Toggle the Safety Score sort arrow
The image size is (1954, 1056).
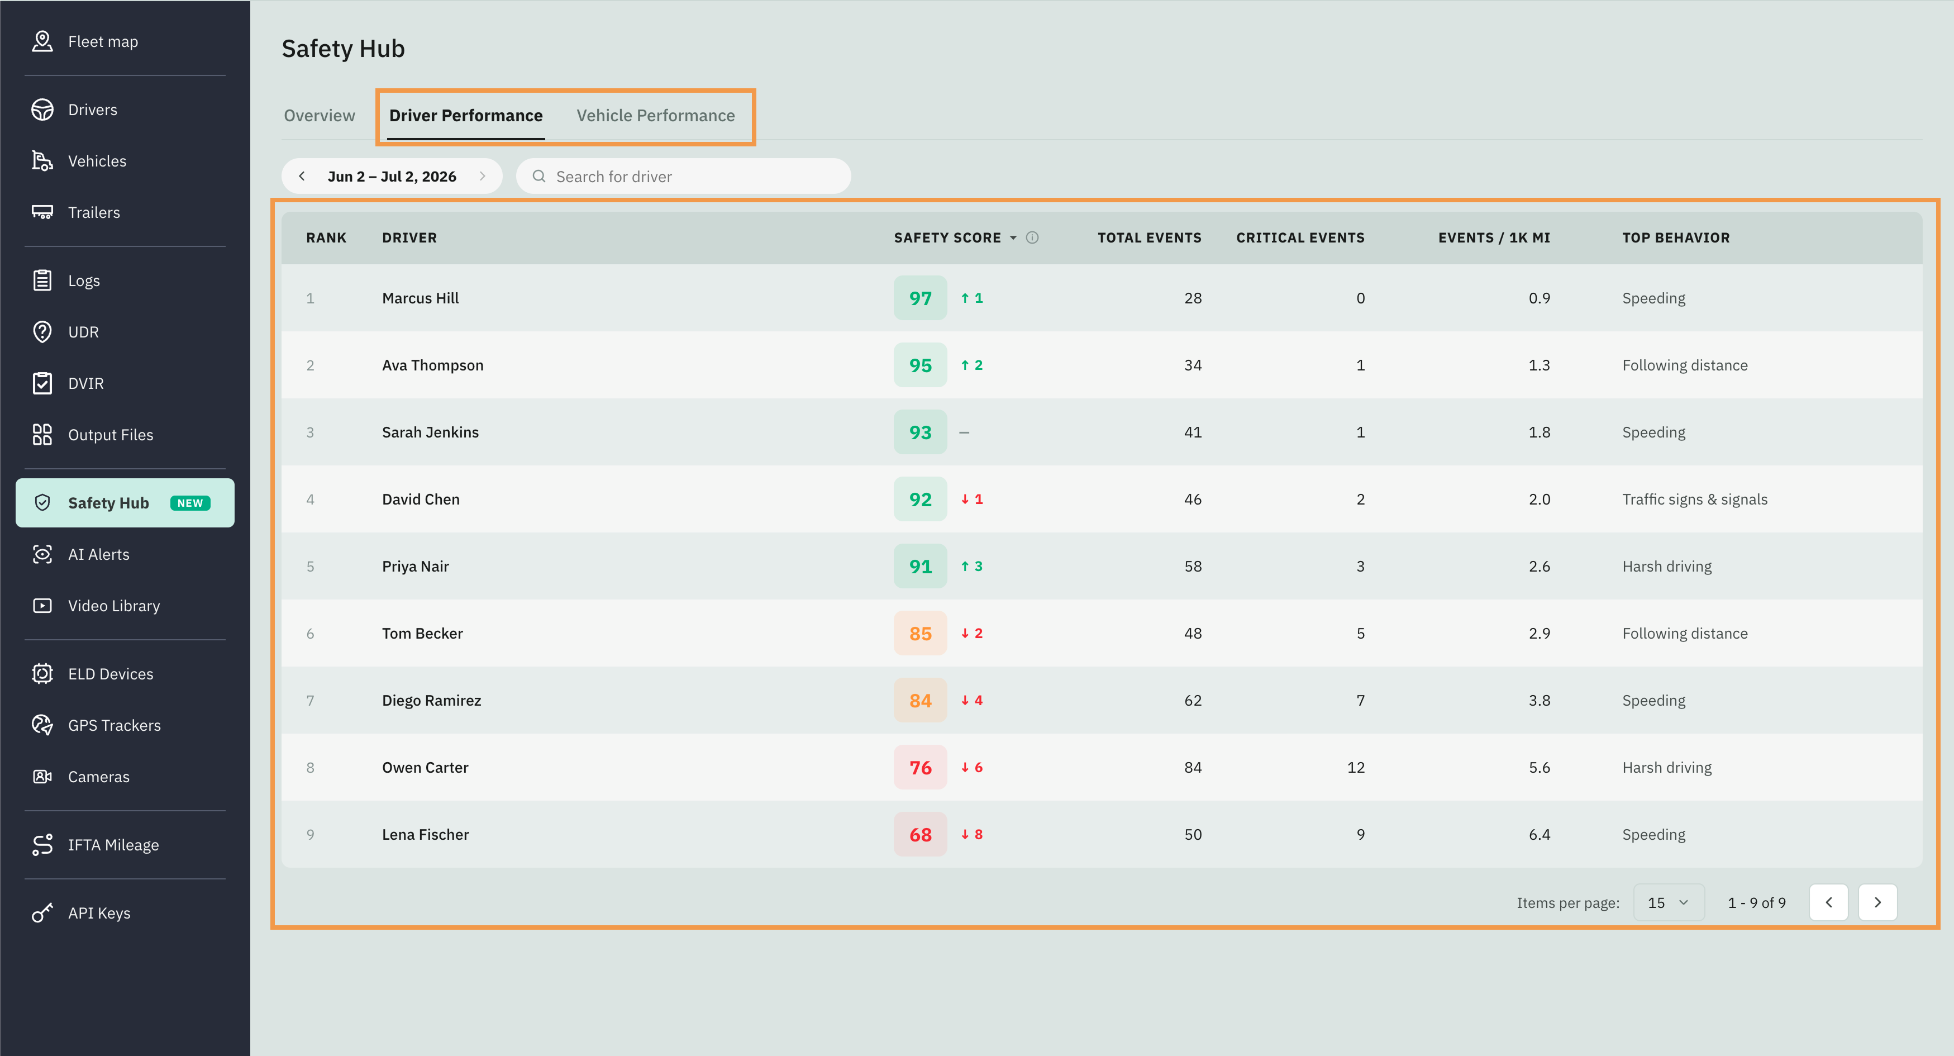pyautogui.click(x=1013, y=238)
